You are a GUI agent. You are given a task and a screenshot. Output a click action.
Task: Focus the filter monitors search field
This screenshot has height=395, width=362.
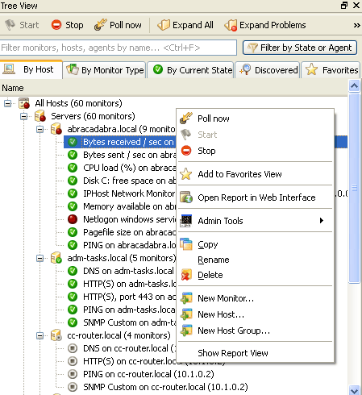tap(119, 48)
